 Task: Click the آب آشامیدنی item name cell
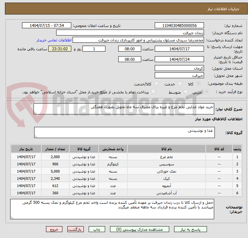click(167, 193)
